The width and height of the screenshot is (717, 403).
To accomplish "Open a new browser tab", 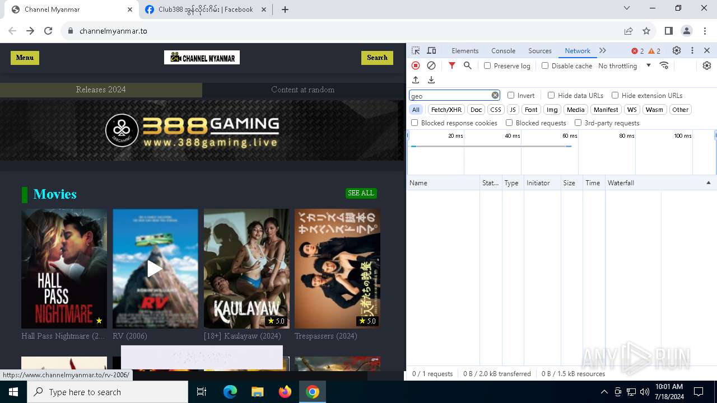I will point(285,10).
